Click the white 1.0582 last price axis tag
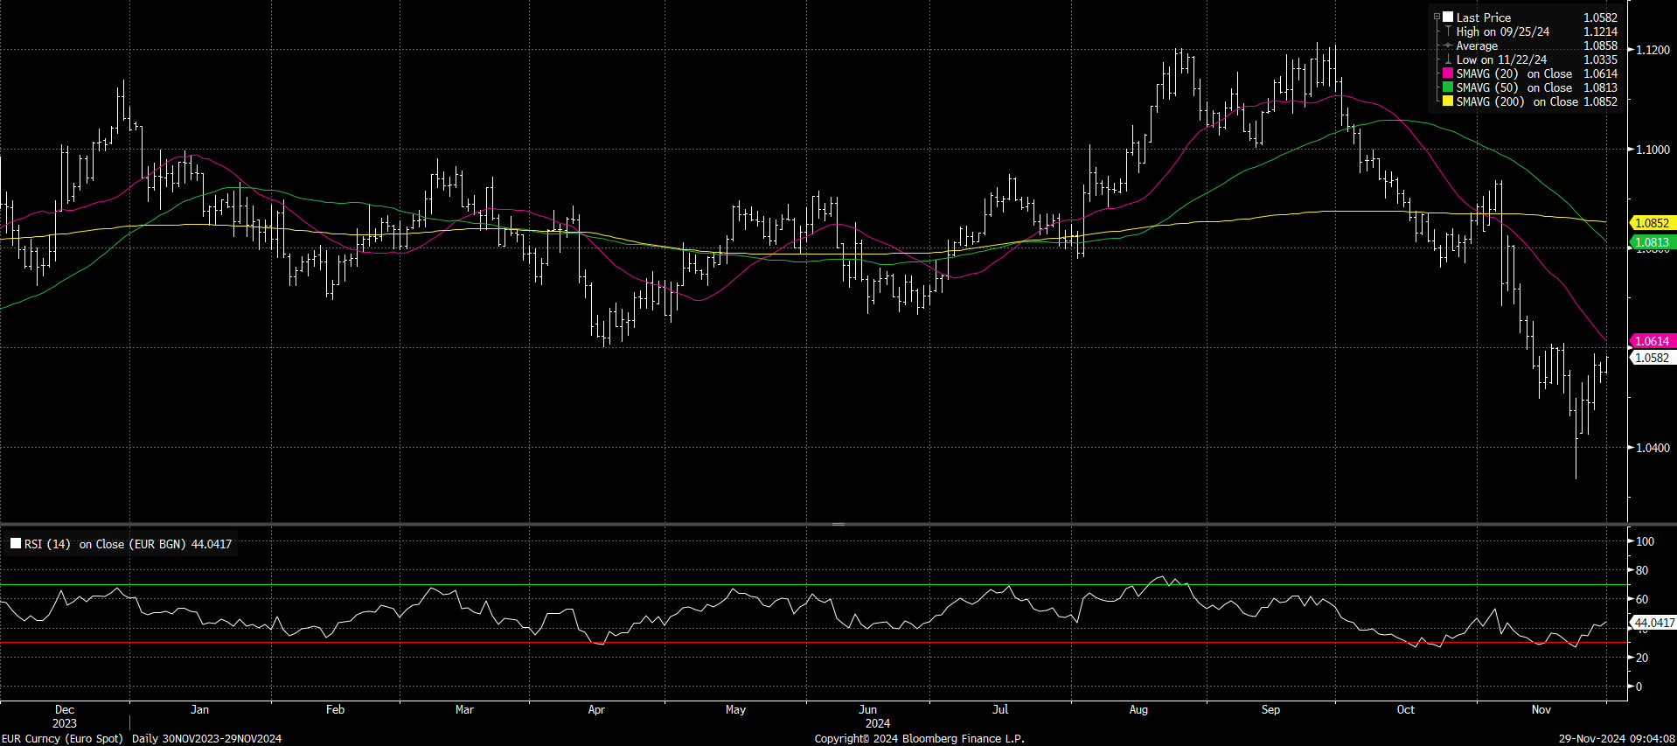Viewport: 1677px width, 746px height. pyautogui.click(x=1652, y=358)
